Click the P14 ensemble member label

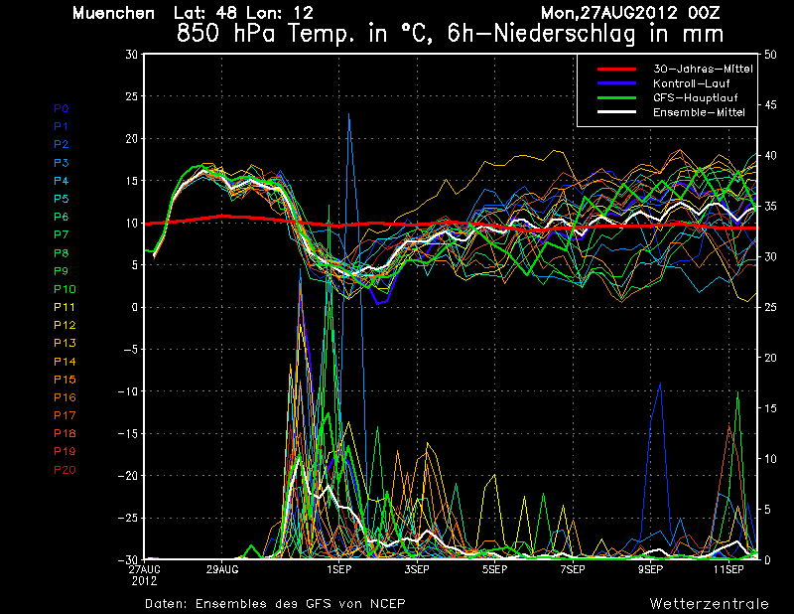coord(65,362)
